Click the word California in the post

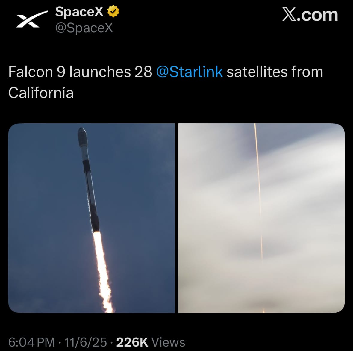pos(41,93)
